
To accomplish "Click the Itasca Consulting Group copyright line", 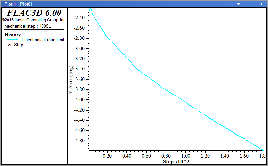I will pos(34,20).
